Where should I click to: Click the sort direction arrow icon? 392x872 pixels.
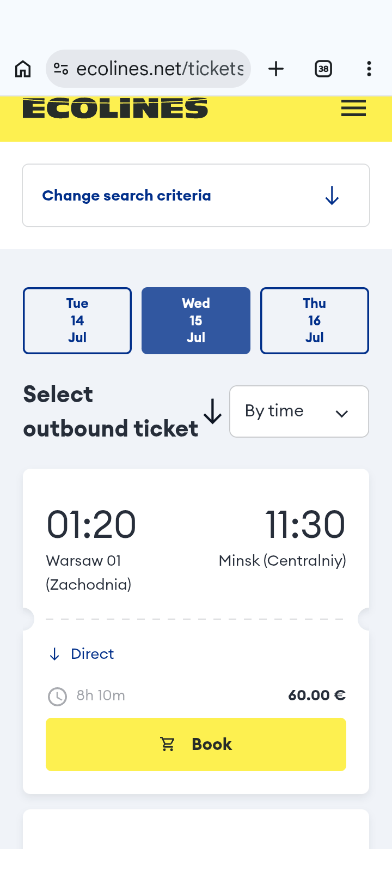(x=212, y=411)
